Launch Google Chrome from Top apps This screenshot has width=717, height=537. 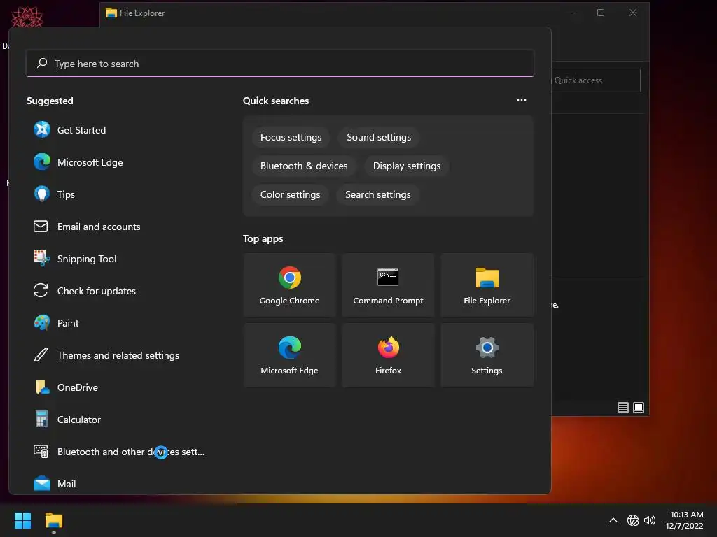289,285
